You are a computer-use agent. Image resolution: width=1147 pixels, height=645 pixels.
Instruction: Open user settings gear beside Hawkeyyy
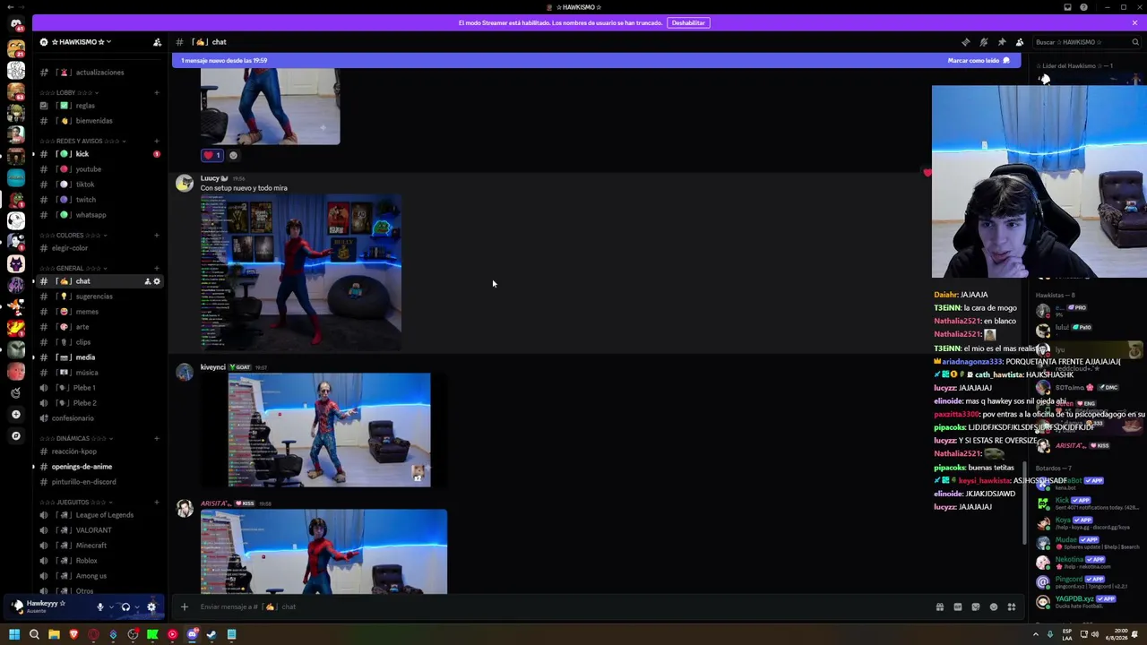[151, 606]
